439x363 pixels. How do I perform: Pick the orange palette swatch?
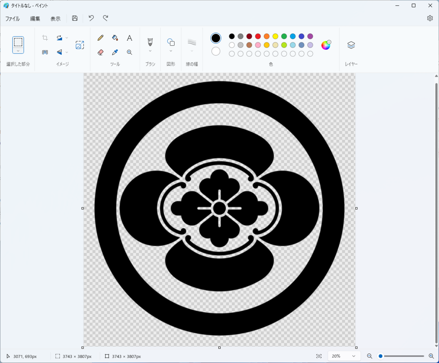267,36
